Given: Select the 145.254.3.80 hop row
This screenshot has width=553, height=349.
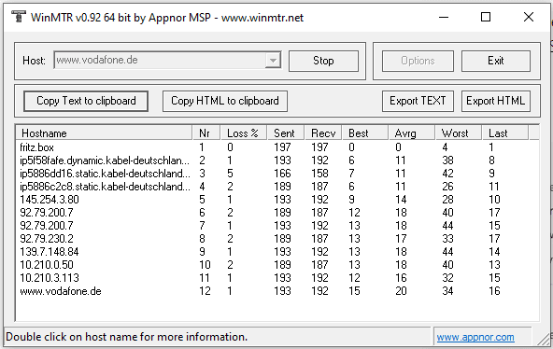Looking at the screenshot, I should [277, 200].
